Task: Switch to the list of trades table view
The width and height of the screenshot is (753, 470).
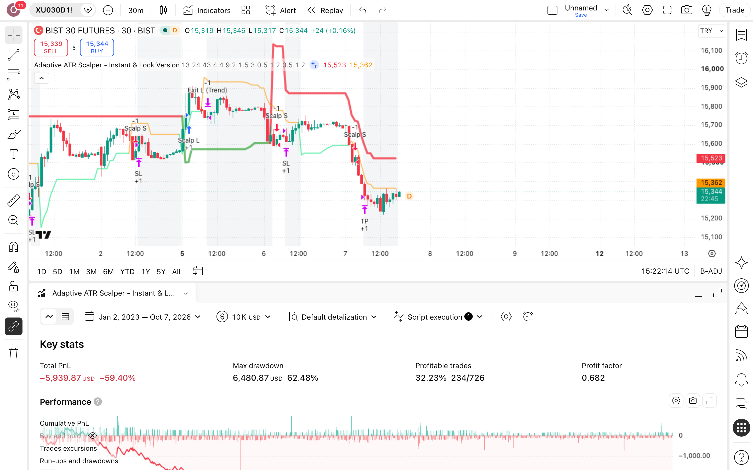Action: point(65,317)
